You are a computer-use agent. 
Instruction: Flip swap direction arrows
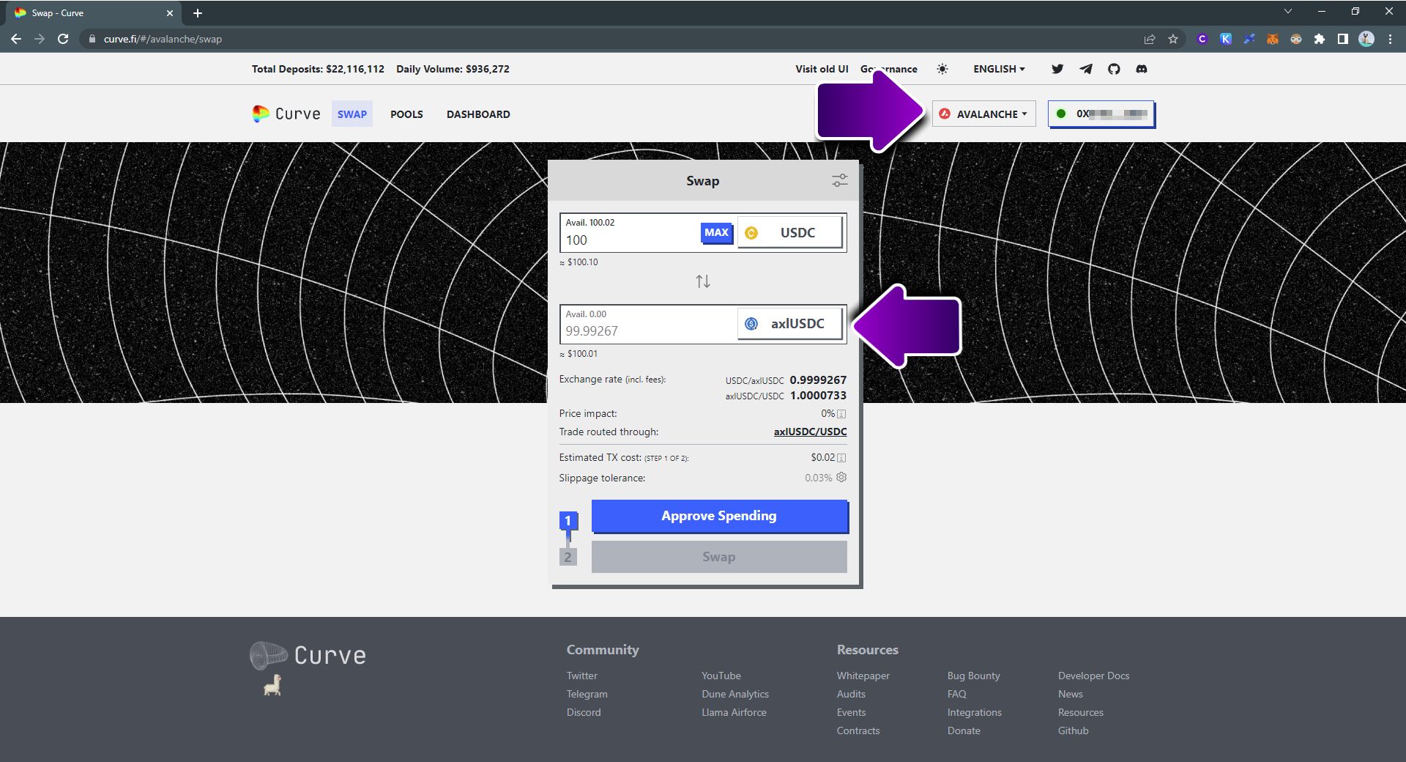point(703,281)
